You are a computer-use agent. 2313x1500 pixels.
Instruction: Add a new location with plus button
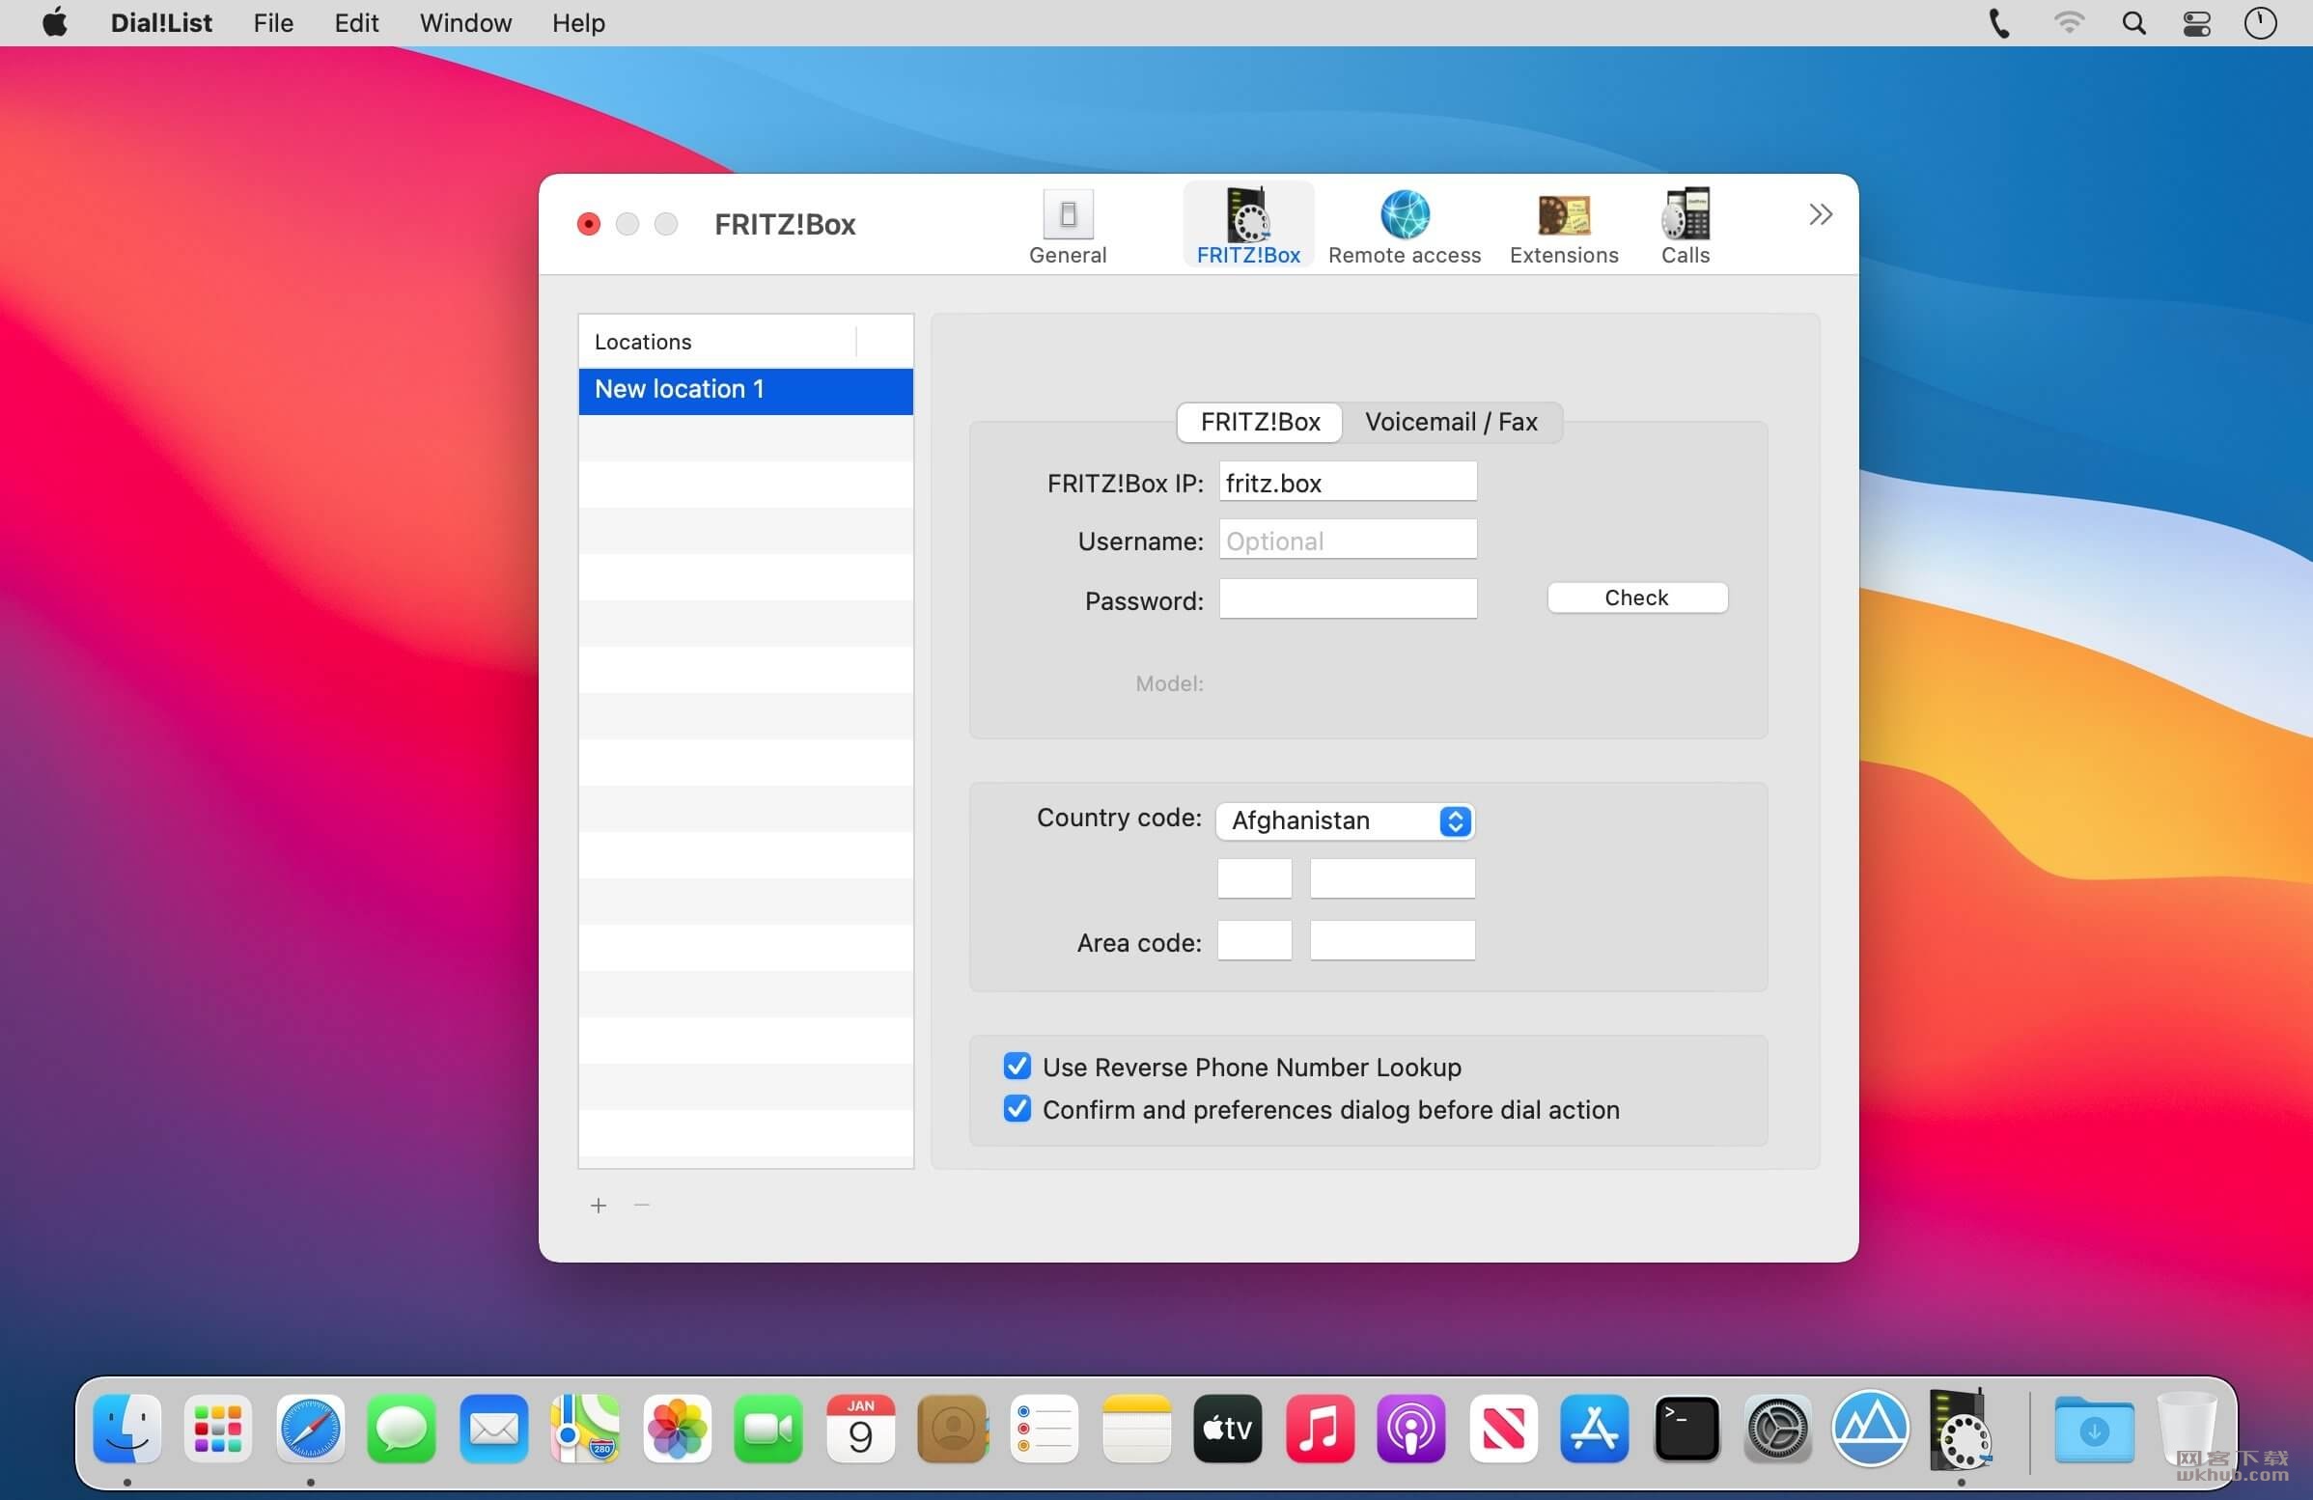pos(599,1206)
